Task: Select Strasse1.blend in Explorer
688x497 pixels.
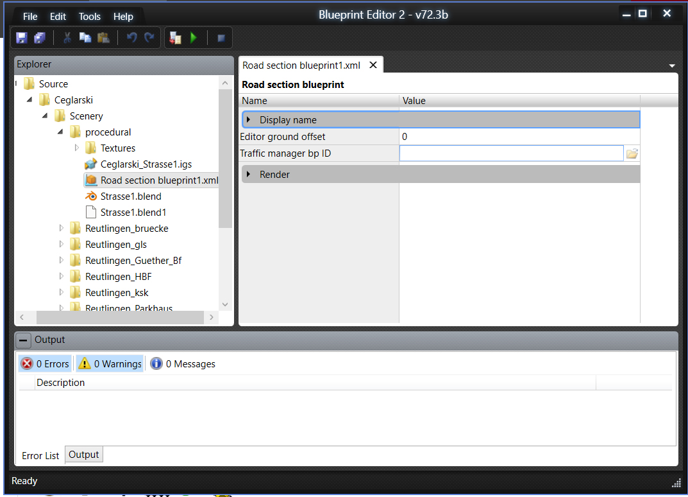Action: pyautogui.click(x=131, y=196)
